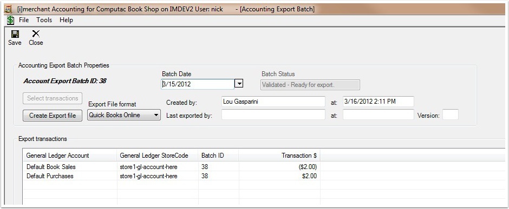Click Batch ID 38 in Default Book Sales row
The image size is (509, 209).
tap(205, 167)
